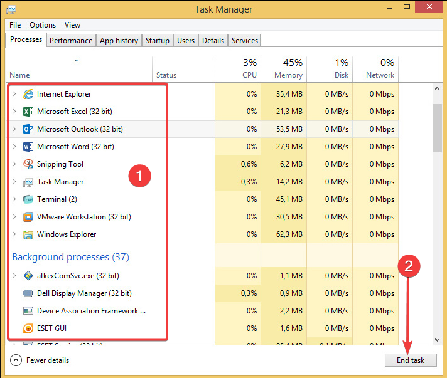The image size is (447, 378).
Task: Select the Terminal (2) row name
Action: point(57,199)
